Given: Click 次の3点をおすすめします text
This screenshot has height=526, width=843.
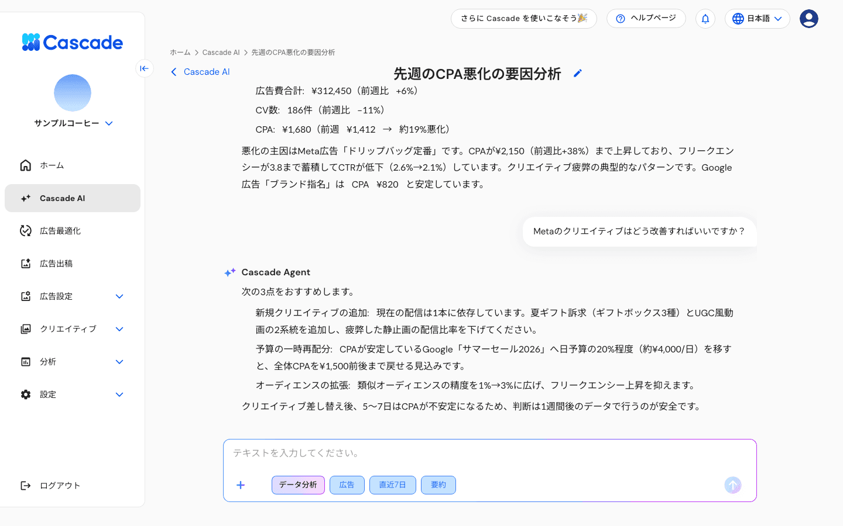Looking at the screenshot, I should (299, 292).
